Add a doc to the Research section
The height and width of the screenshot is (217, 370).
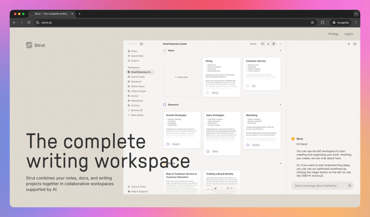[x=280, y=105]
